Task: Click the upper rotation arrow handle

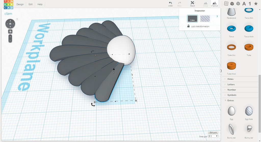Action: pyautogui.click(x=93, y=52)
